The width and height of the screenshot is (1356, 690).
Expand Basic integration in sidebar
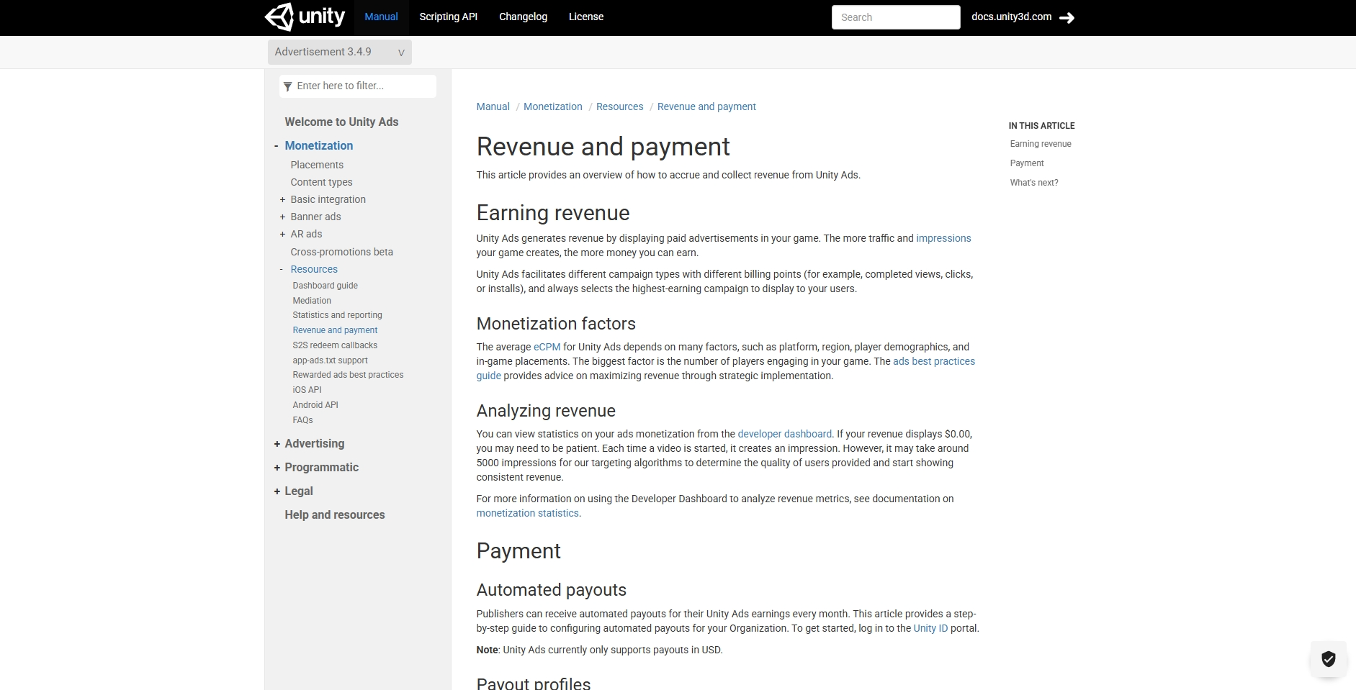(282, 200)
